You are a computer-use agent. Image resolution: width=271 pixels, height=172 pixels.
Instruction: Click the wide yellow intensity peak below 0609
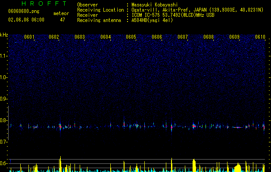click(238, 167)
